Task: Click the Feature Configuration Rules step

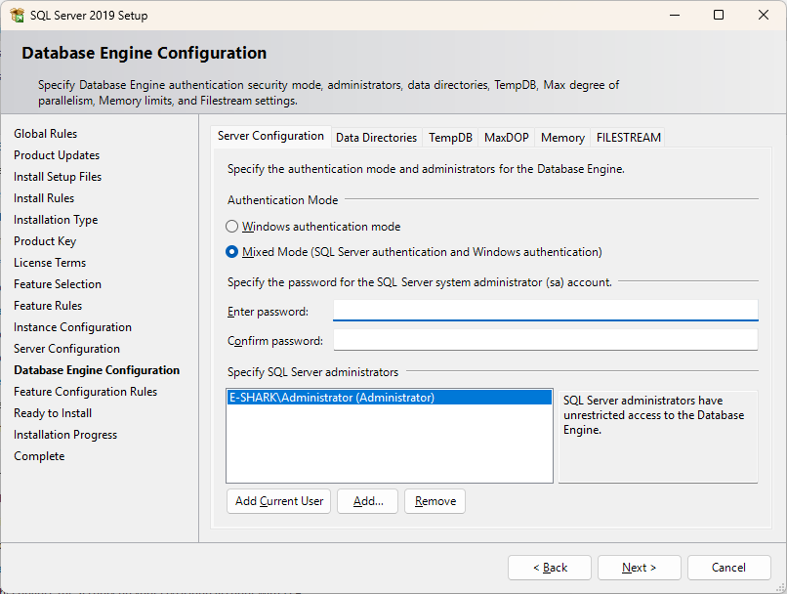Action: point(85,392)
